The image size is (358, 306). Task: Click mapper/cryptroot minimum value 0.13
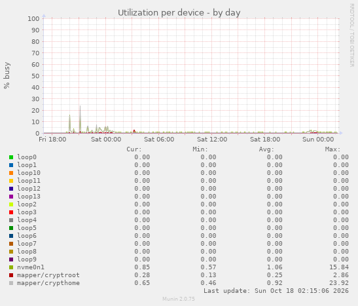point(208,275)
